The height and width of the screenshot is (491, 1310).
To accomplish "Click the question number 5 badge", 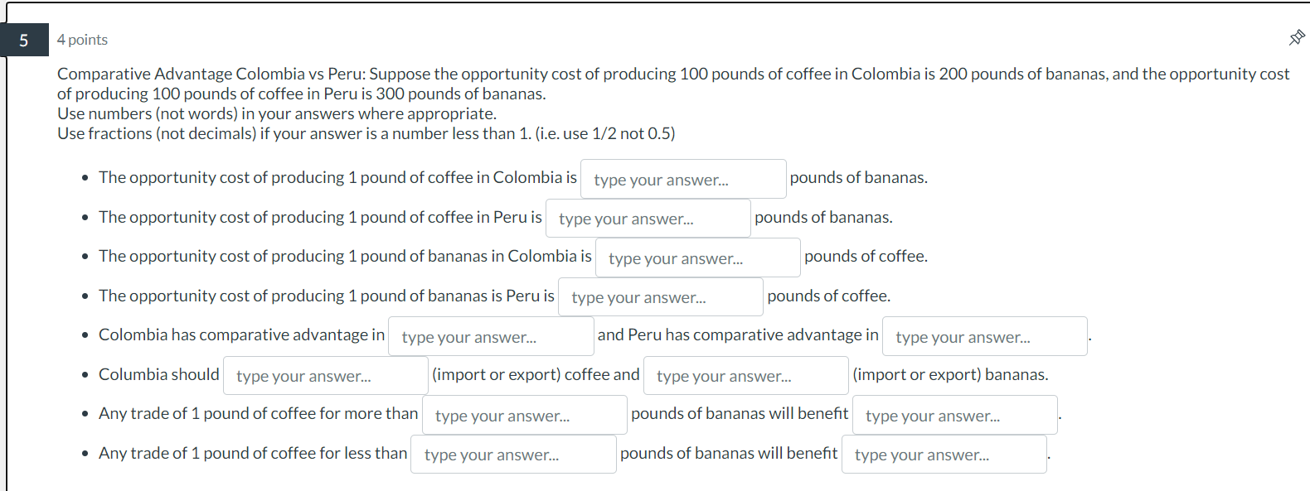I will click(24, 40).
